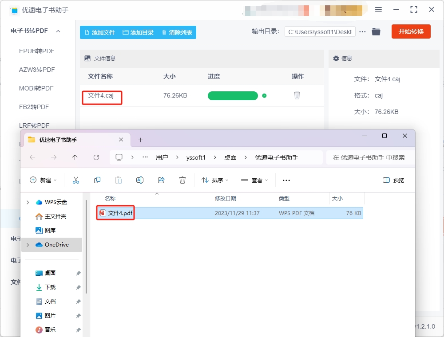Open the hamburger menu in the app title bar

[x=378, y=9]
